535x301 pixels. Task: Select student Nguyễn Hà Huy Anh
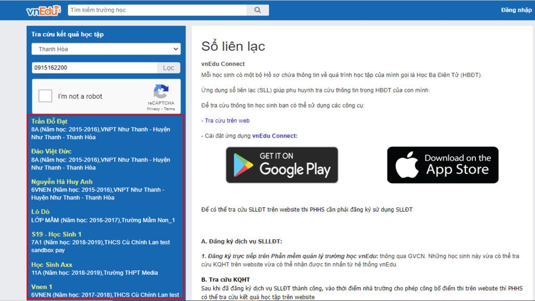pos(62,182)
